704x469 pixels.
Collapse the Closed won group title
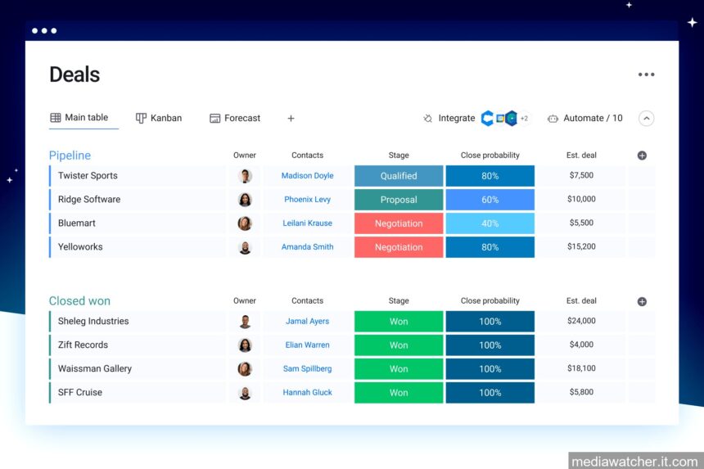[79, 300]
